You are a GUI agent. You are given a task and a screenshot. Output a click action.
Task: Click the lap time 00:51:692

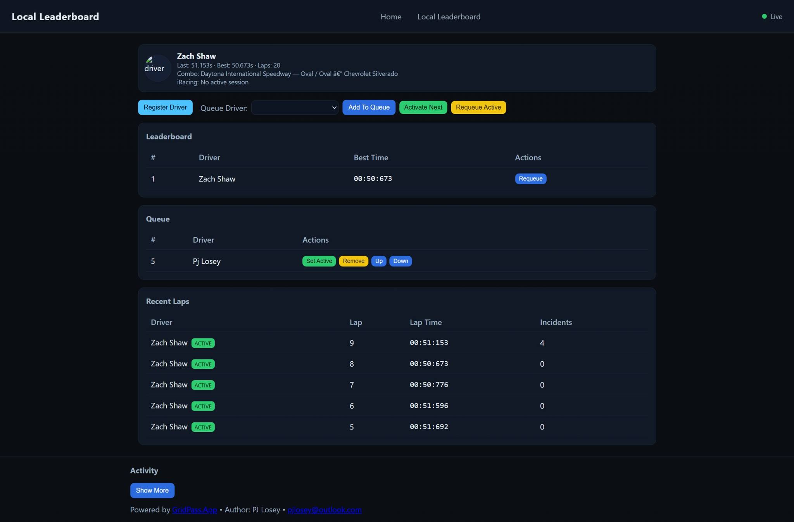(x=429, y=426)
